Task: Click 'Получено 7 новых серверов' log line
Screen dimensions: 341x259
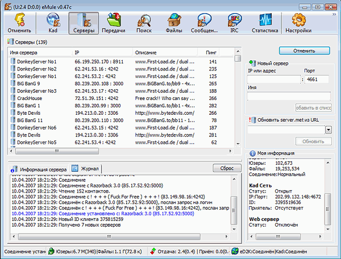Action: tap(66, 225)
